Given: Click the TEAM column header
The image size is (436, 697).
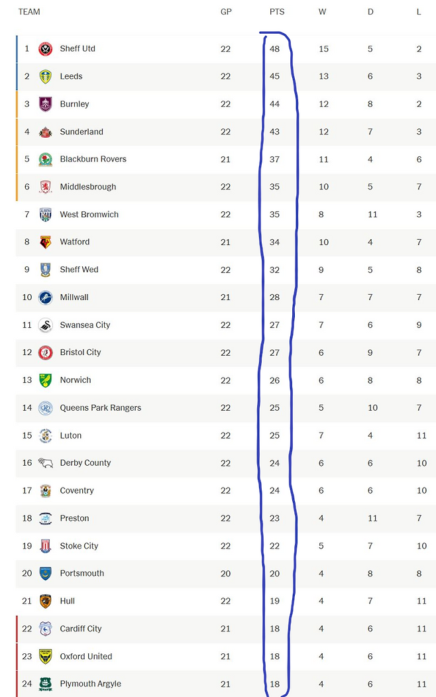Looking at the screenshot, I should [29, 12].
